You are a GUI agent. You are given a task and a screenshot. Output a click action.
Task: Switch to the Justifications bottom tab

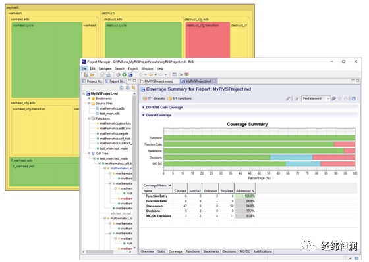pyautogui.click(x=263, y=251)
